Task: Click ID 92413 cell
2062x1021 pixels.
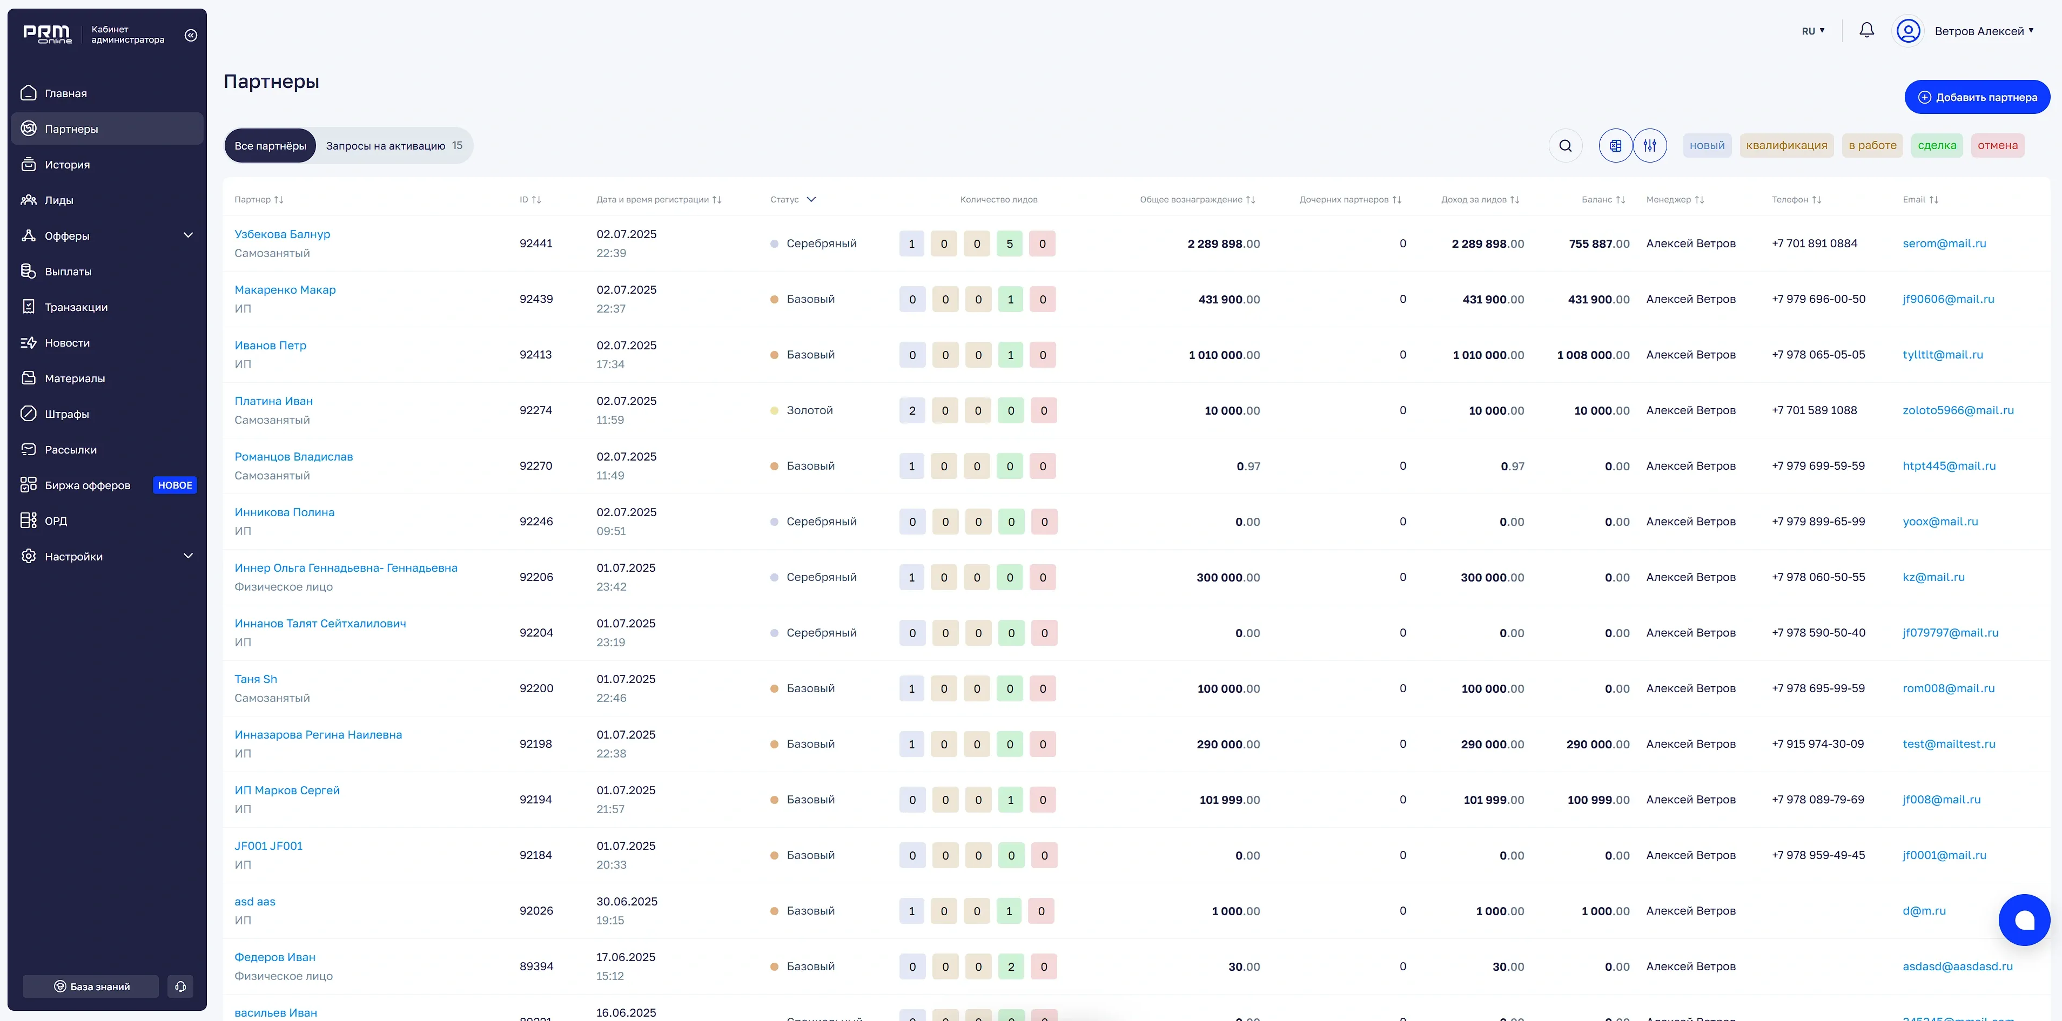Action: coord(535,355)
